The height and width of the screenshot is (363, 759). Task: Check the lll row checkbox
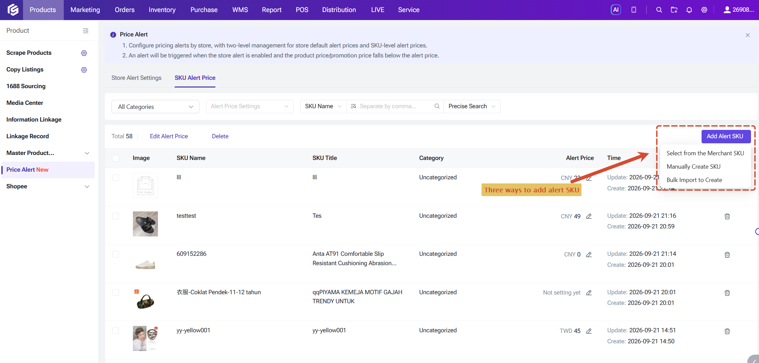click(116, 178)
